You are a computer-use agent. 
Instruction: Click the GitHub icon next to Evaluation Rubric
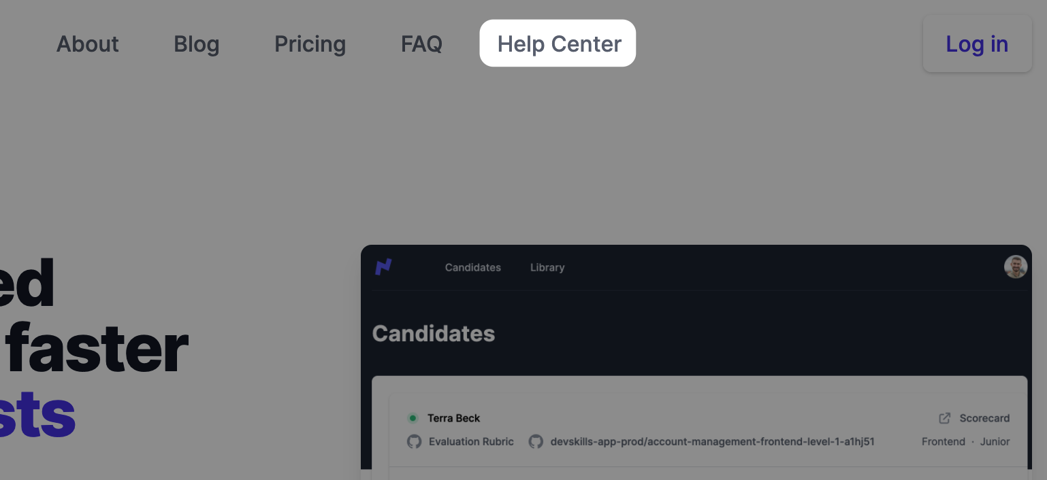pyautogui.click(x=414, y=442)
